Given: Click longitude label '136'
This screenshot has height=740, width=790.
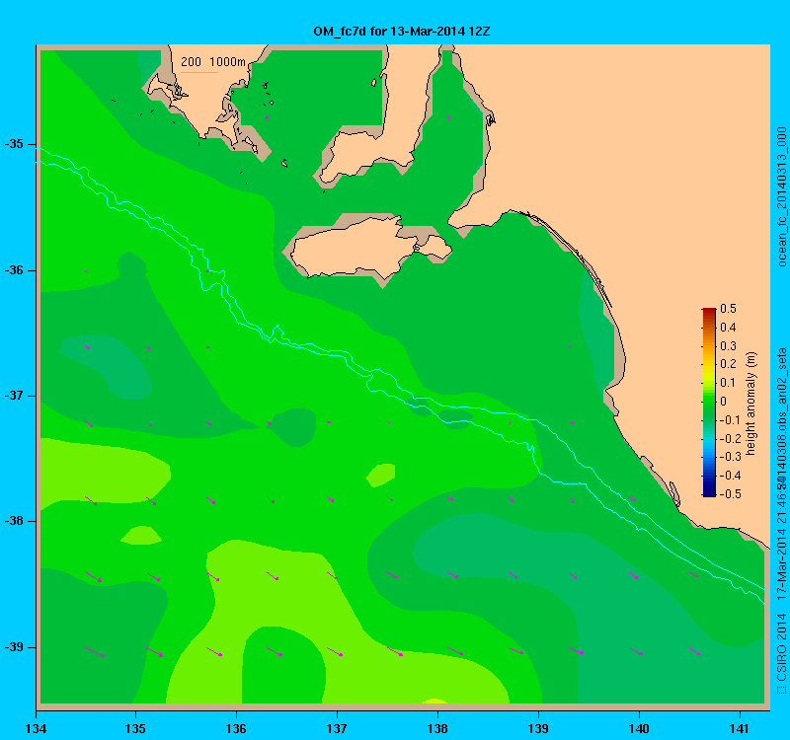Looking at the screenshot, I should click(236, 728).
